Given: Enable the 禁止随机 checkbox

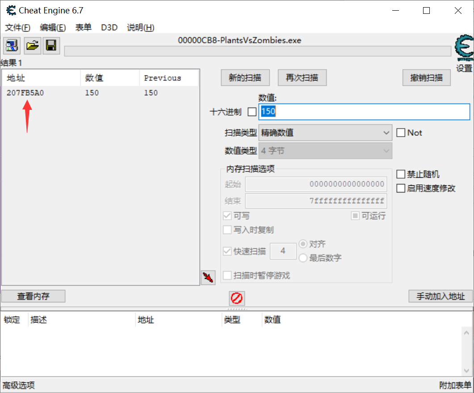Looking at the screenshot, I should point(401,174).
